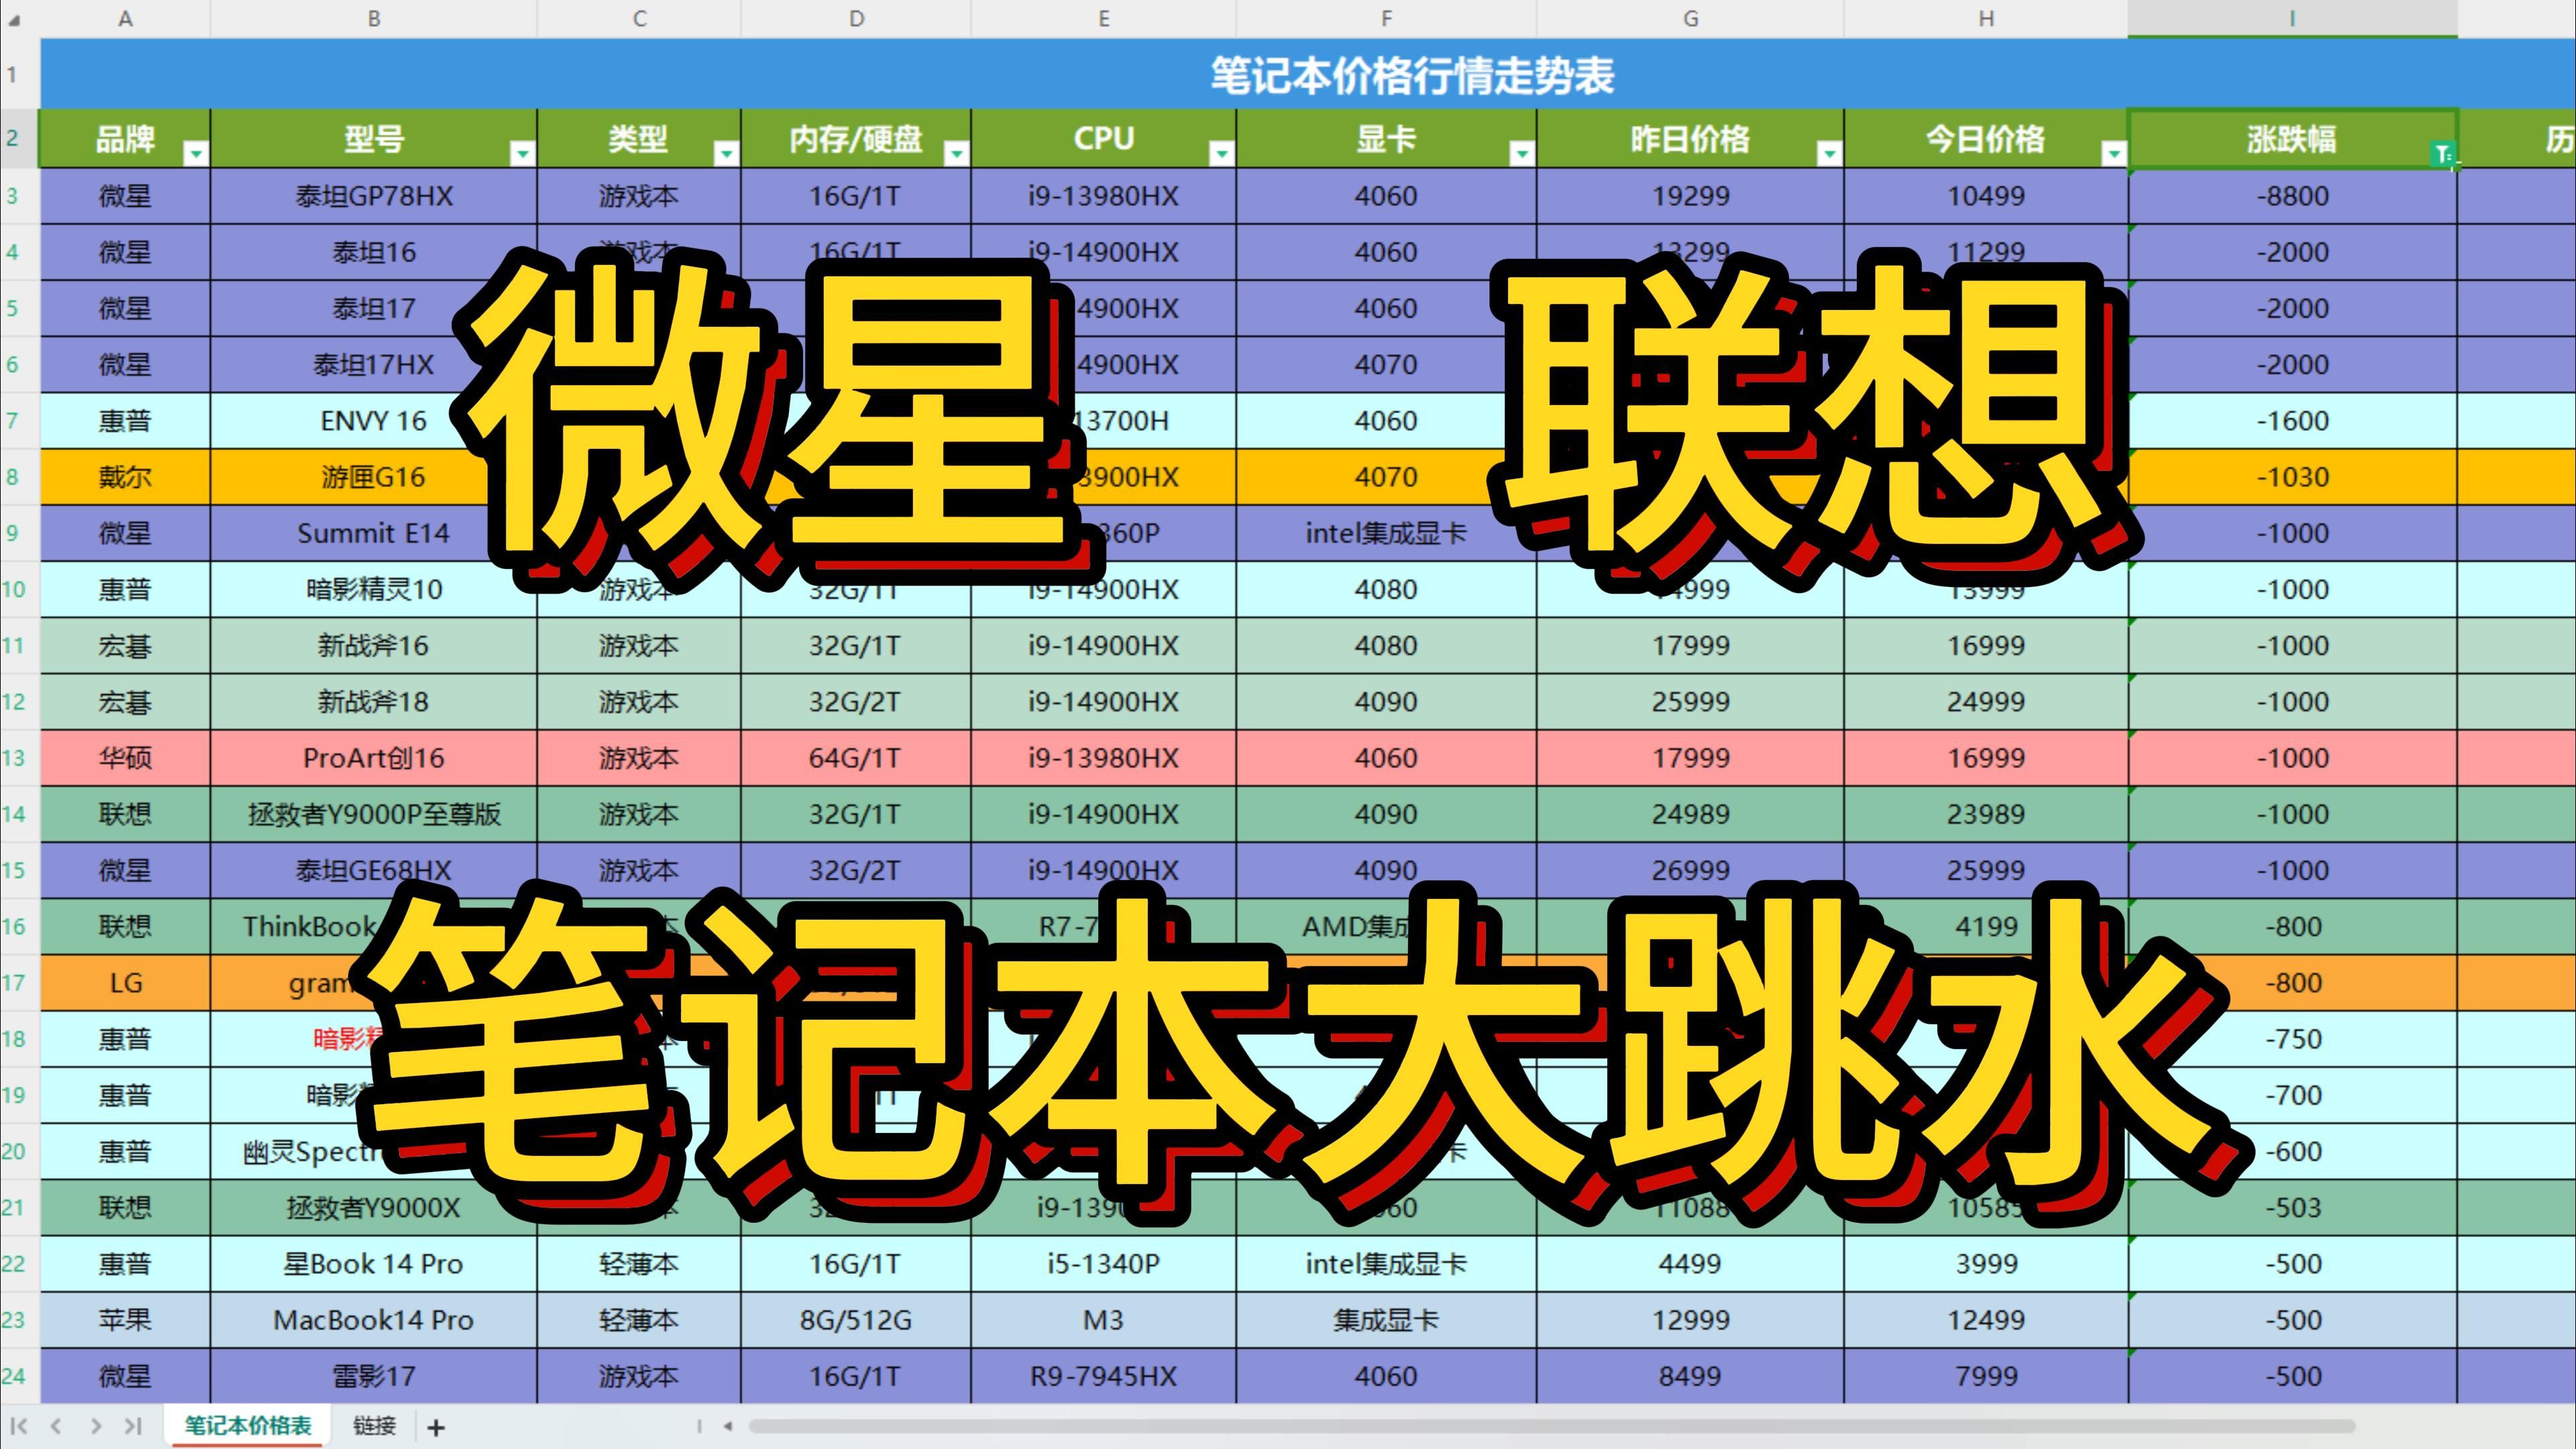Select row 13 header
Image resolution: width=2576 pixels, height=1449 pixels.
[19, 757]
